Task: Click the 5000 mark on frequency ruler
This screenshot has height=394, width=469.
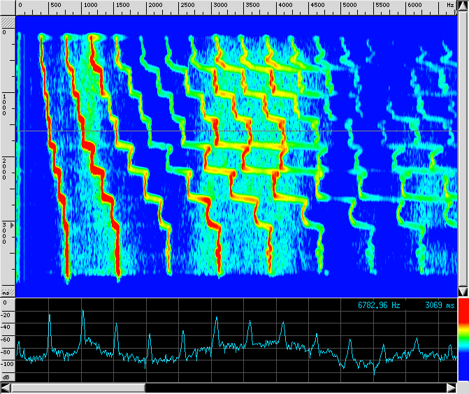Action: click(x=349, y=6)
